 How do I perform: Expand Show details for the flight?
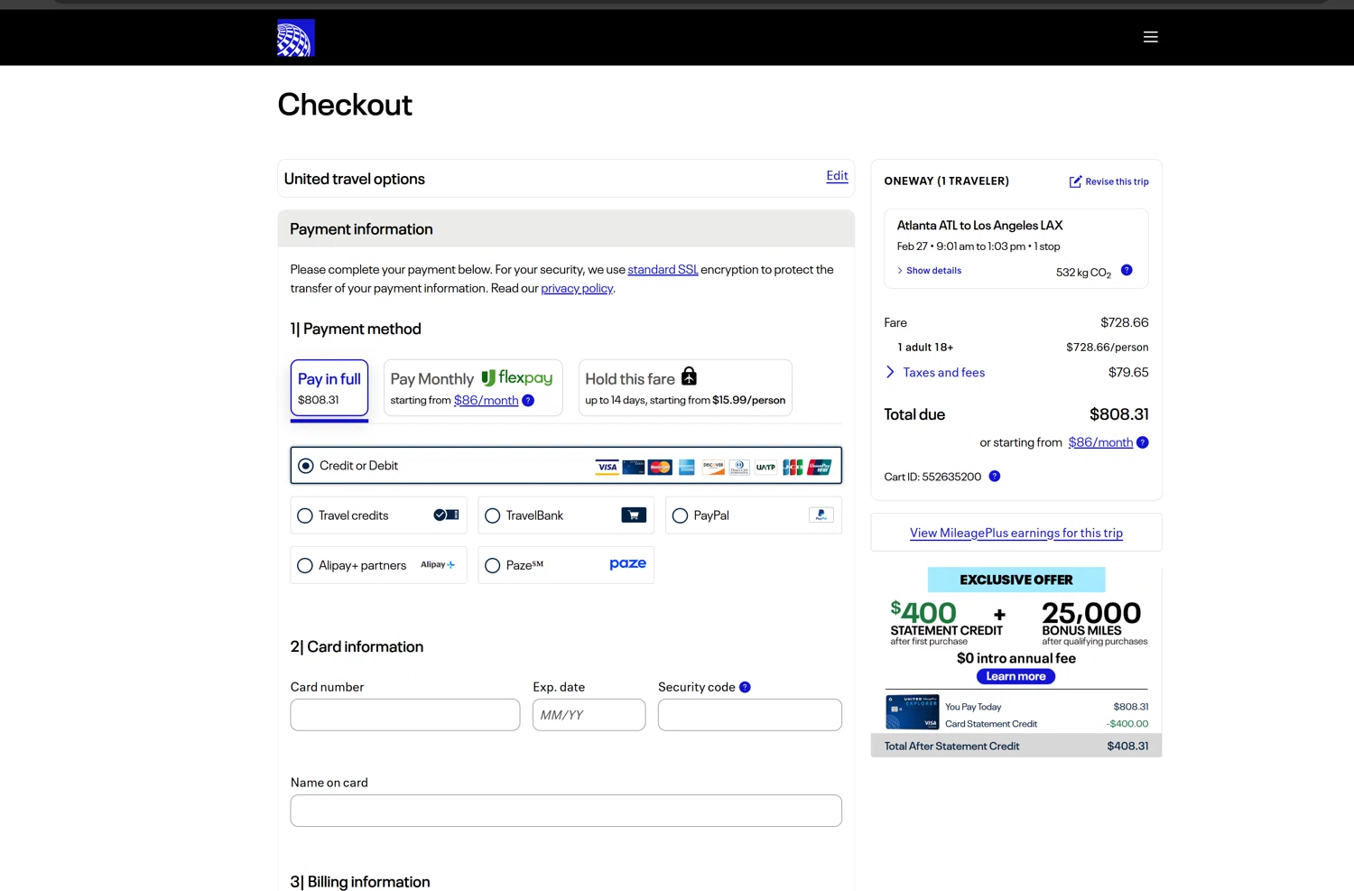(929, 271)
